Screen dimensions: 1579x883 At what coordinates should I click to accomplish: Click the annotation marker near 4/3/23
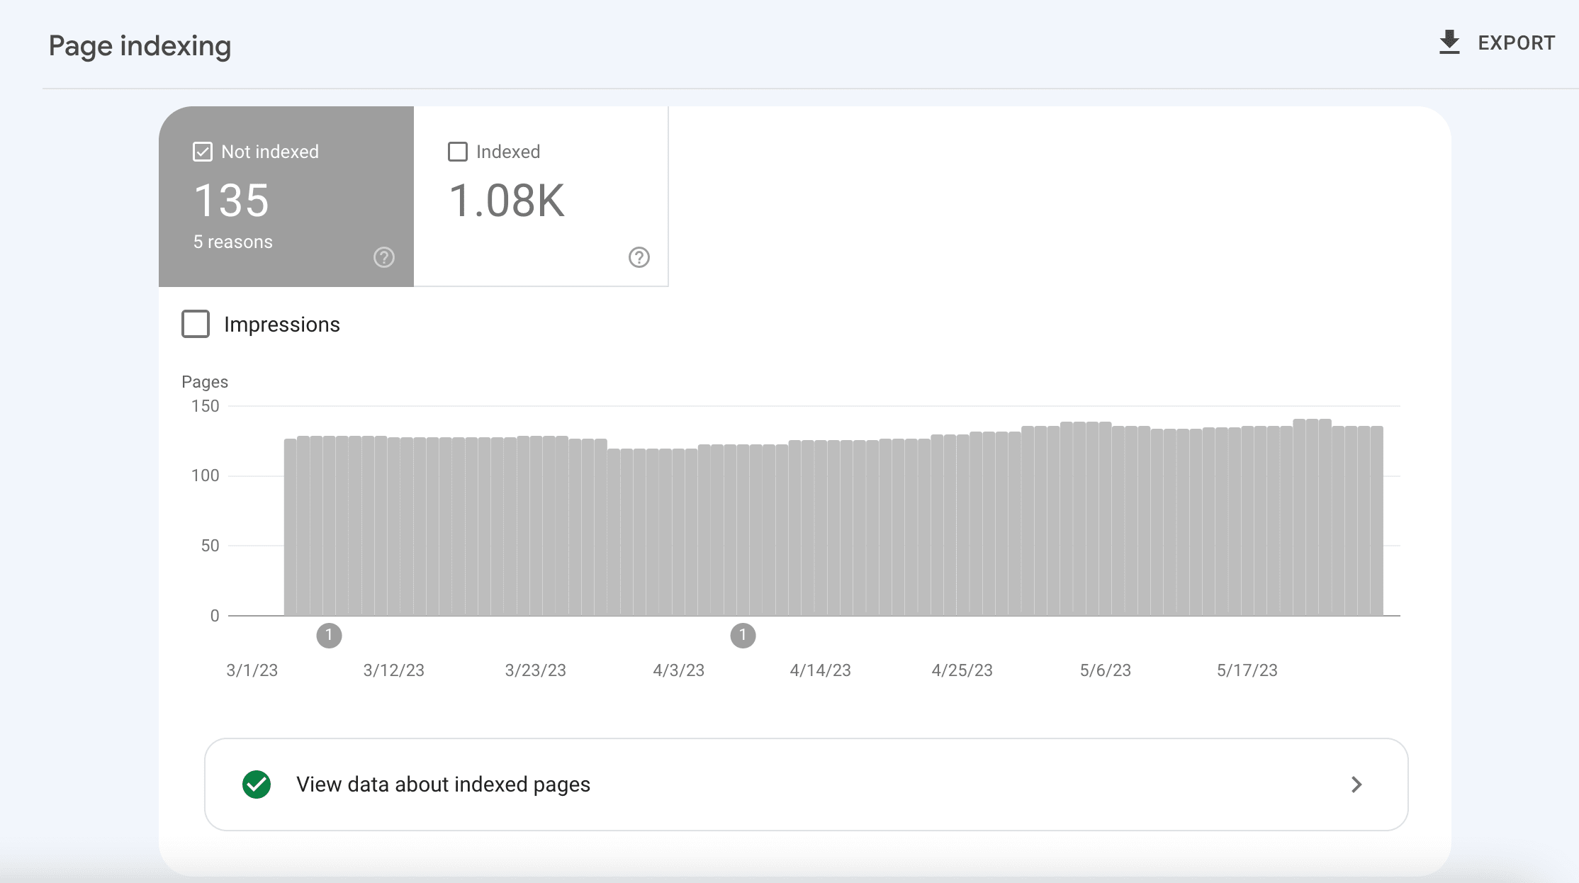pos(743,636)
